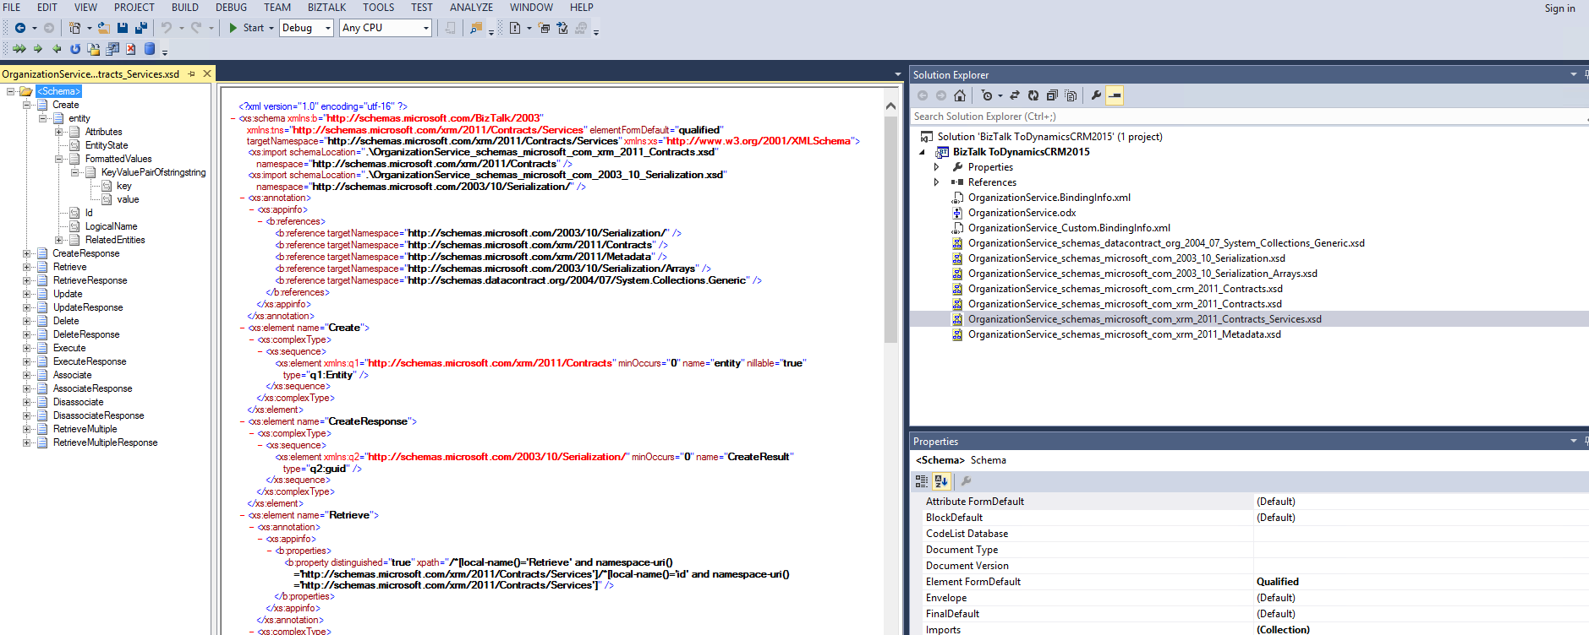Open the FILE menu

12,8
